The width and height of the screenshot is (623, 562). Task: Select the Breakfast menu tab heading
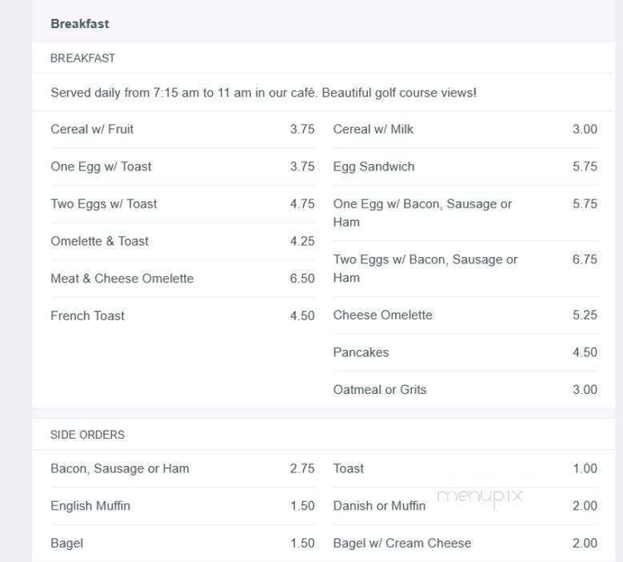(x=80, y=24)
